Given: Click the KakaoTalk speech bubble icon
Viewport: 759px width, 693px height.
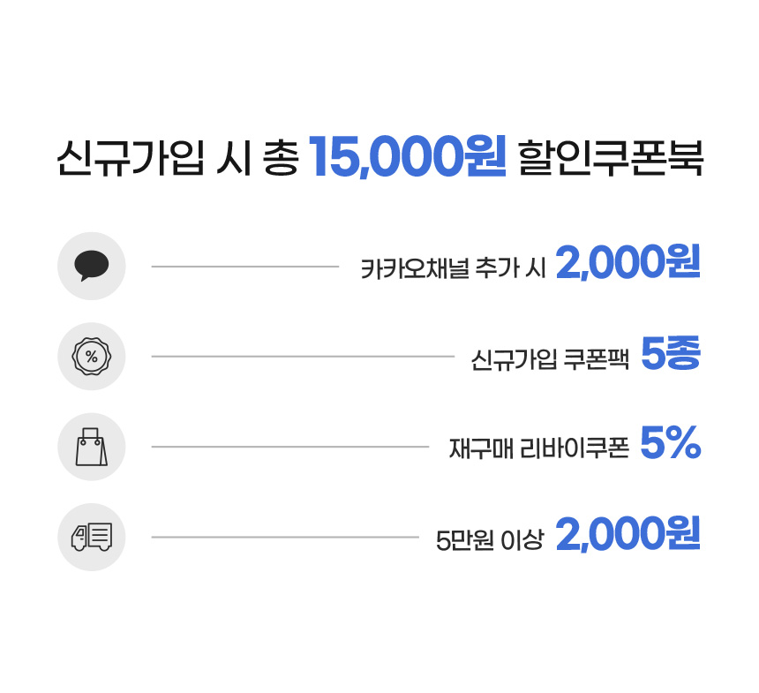Looking at the screenshot, I should coord(92,266).
